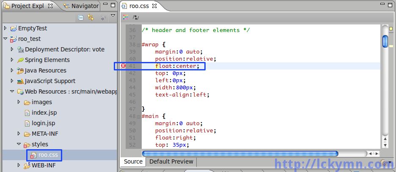Select the EmptyTest project icon
The width and height of the screenshot is (396, 172).
(x=14, y=29)
